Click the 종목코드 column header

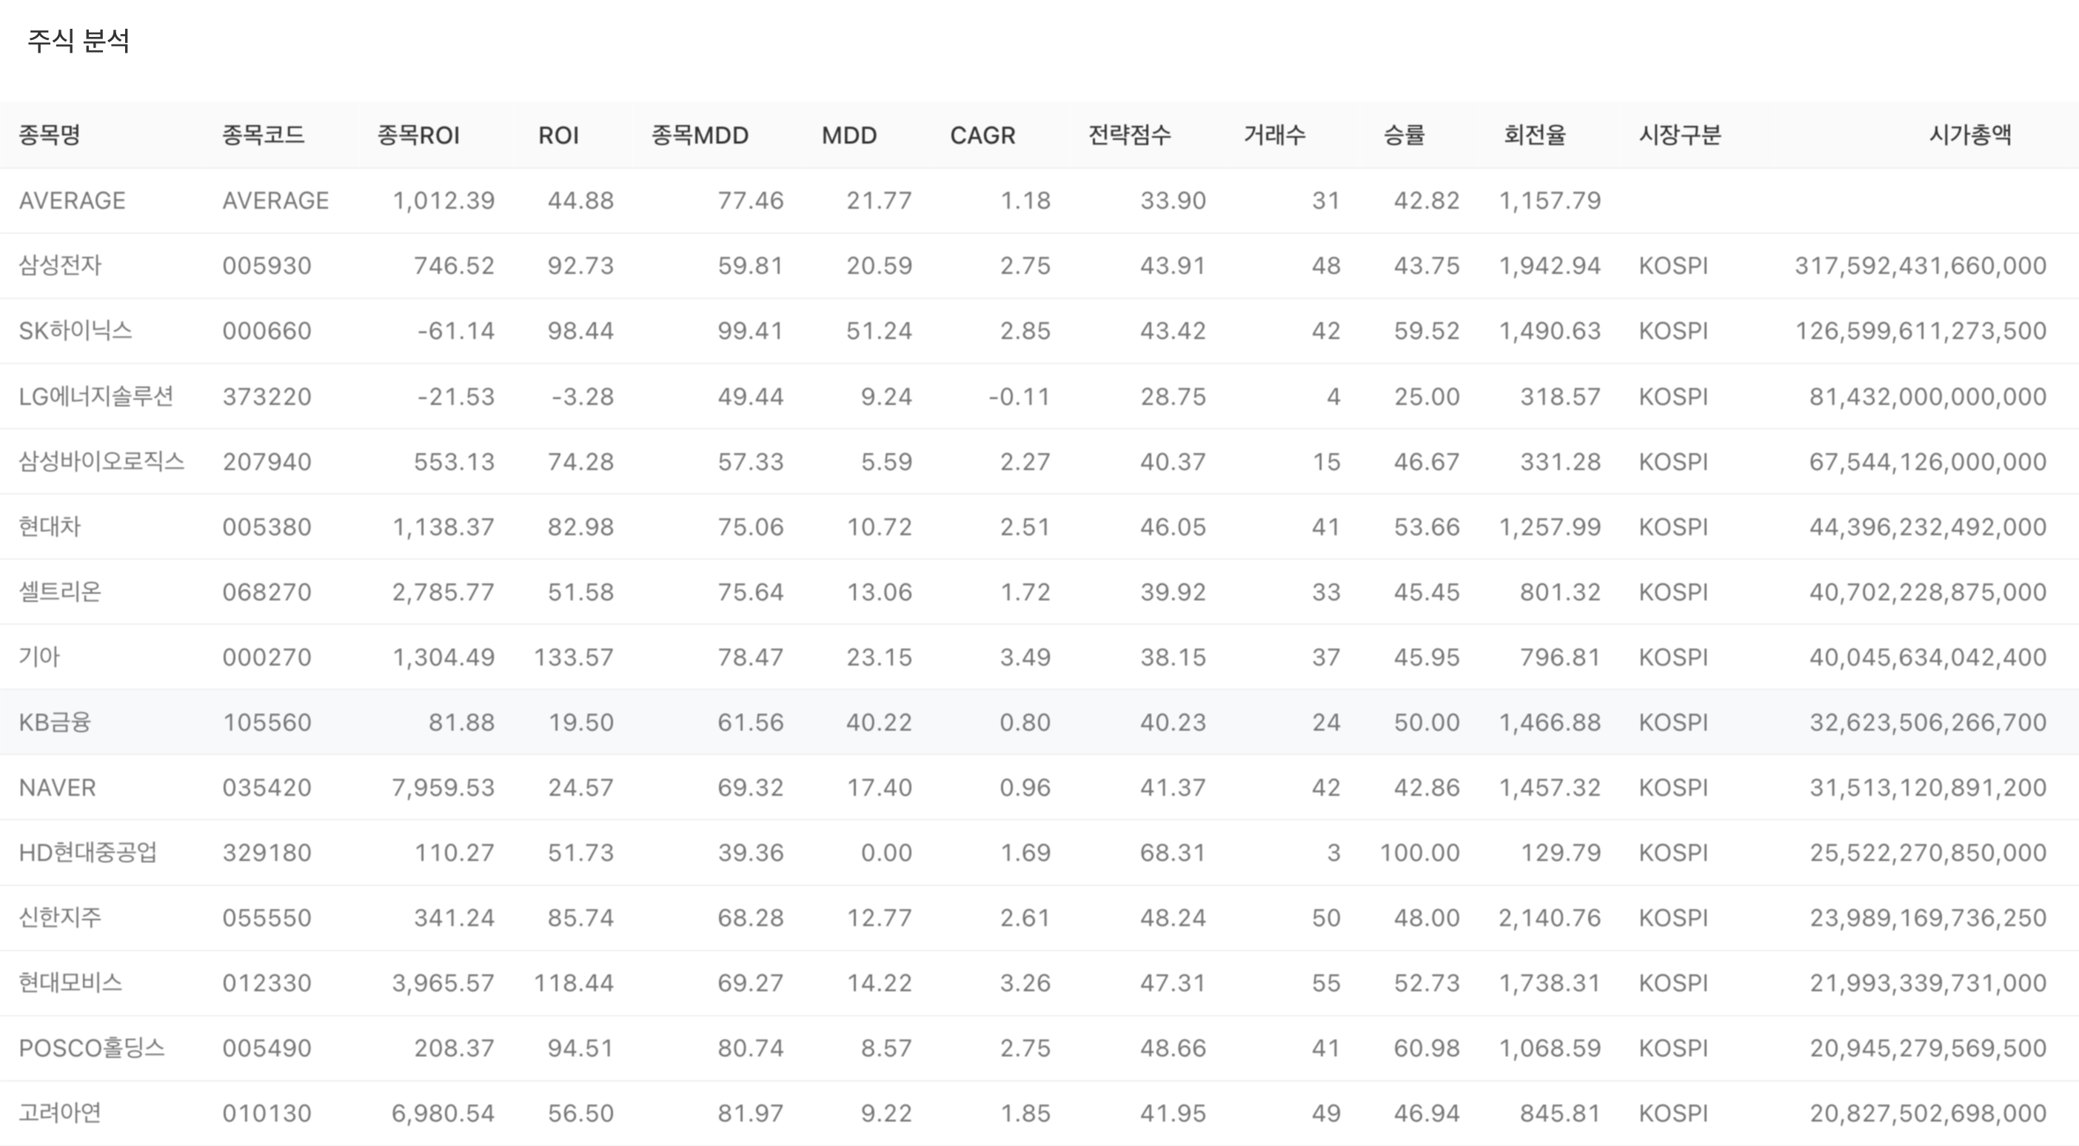click(x=263, y=135)
